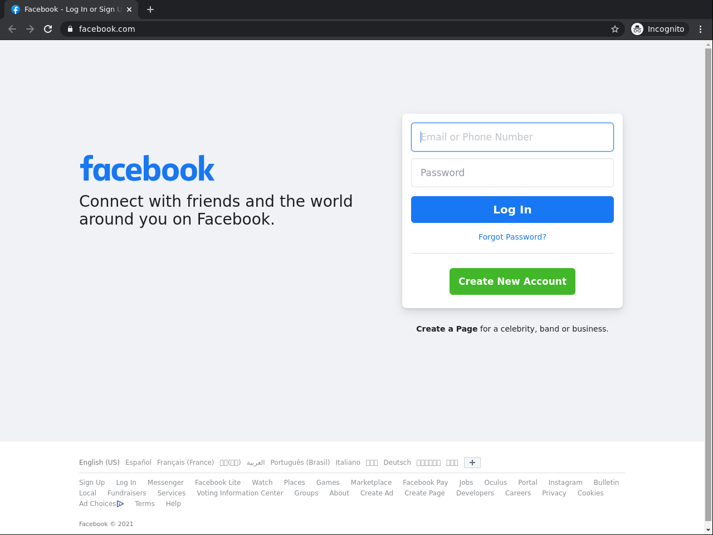713x535 pixels.
Task: Click the scrollbar down arrow
Action: [x=709, y=530]
